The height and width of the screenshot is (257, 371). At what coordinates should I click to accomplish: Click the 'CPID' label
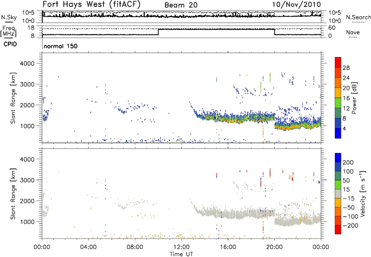click(x=10, y=44)
